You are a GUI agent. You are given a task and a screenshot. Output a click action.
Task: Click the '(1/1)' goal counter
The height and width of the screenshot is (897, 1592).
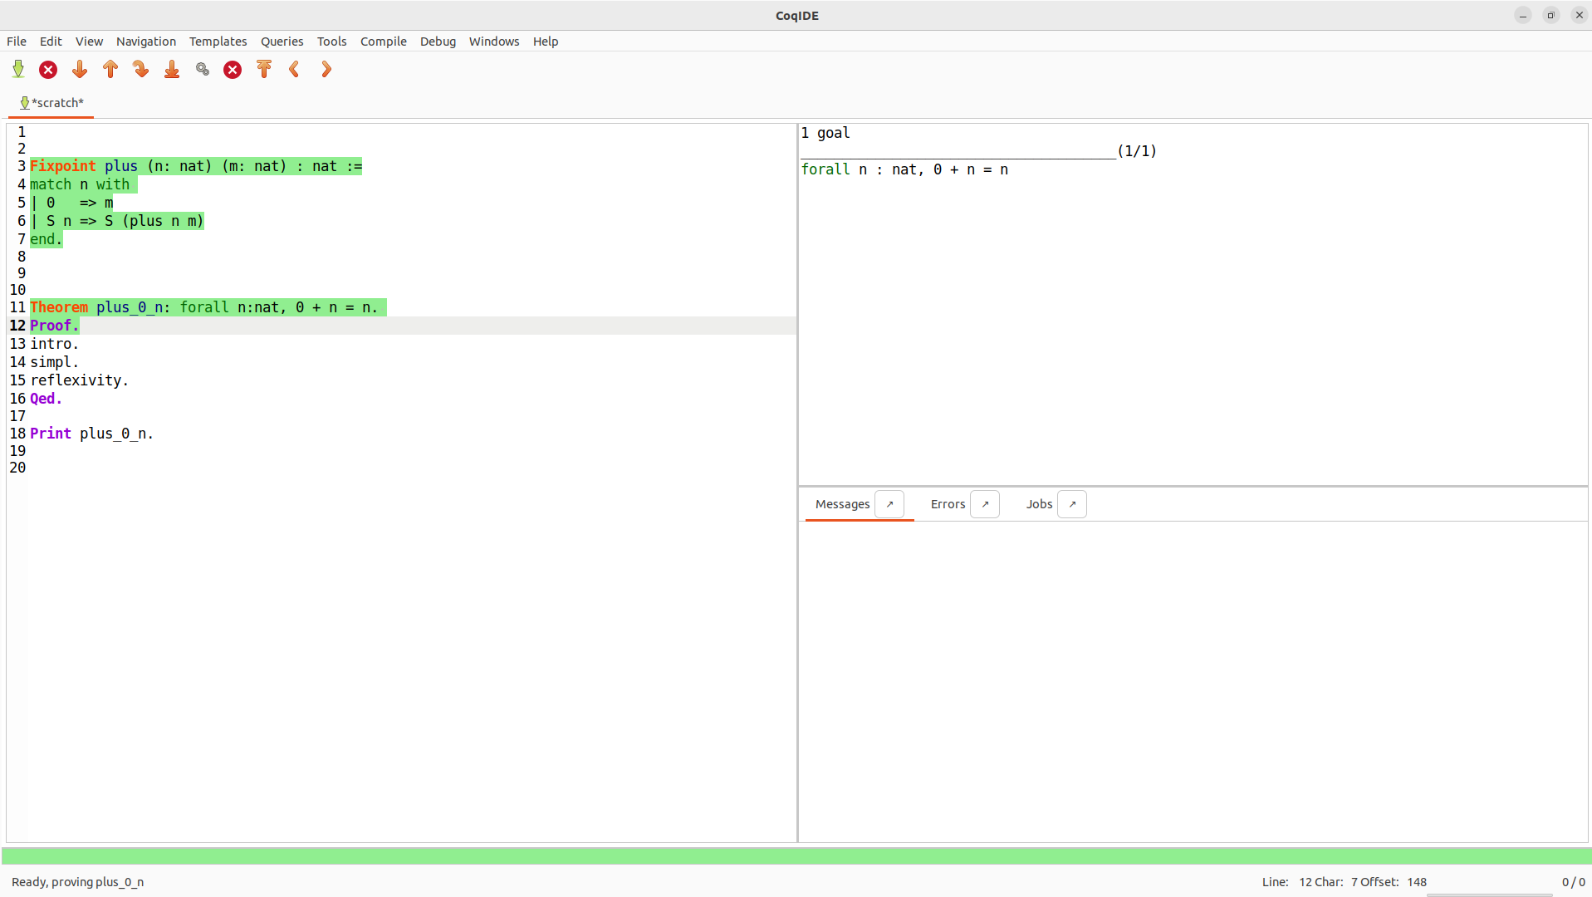1137,151
